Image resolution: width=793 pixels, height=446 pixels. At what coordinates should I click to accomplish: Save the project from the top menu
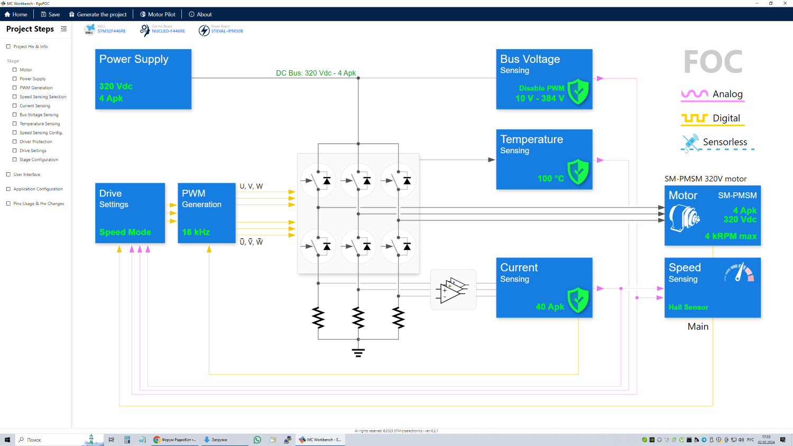51,14
